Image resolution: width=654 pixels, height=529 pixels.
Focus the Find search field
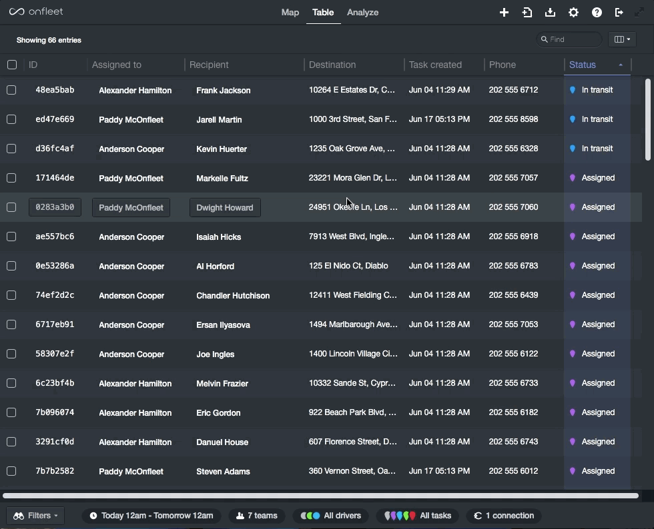click(x=569, y=39)
